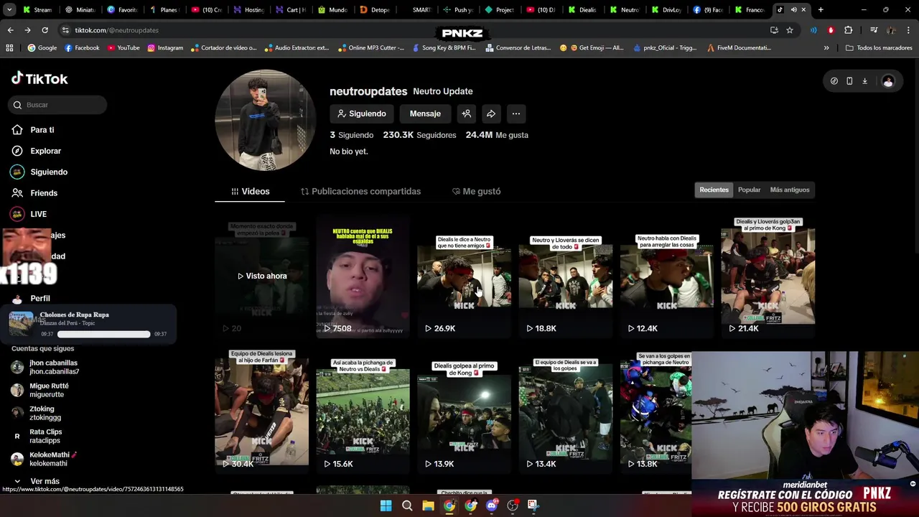This screenshot has width=919, height=517.
Task: Open video 'Diealis golpea al primo de Kong'
Action: click(x=464, y=411)
